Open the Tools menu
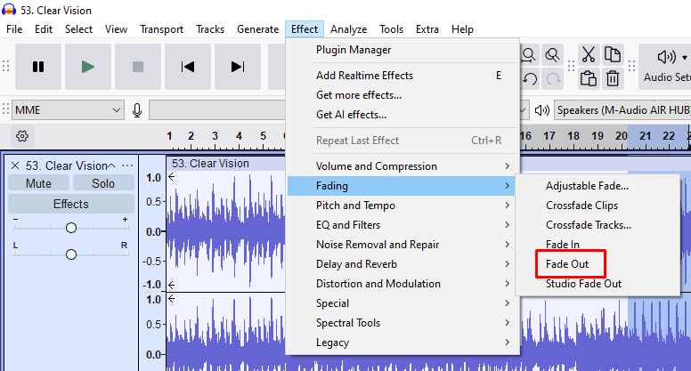Screen dimensions: 691x371 (391, 29)
